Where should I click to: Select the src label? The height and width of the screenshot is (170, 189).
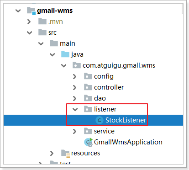(52, 33)
